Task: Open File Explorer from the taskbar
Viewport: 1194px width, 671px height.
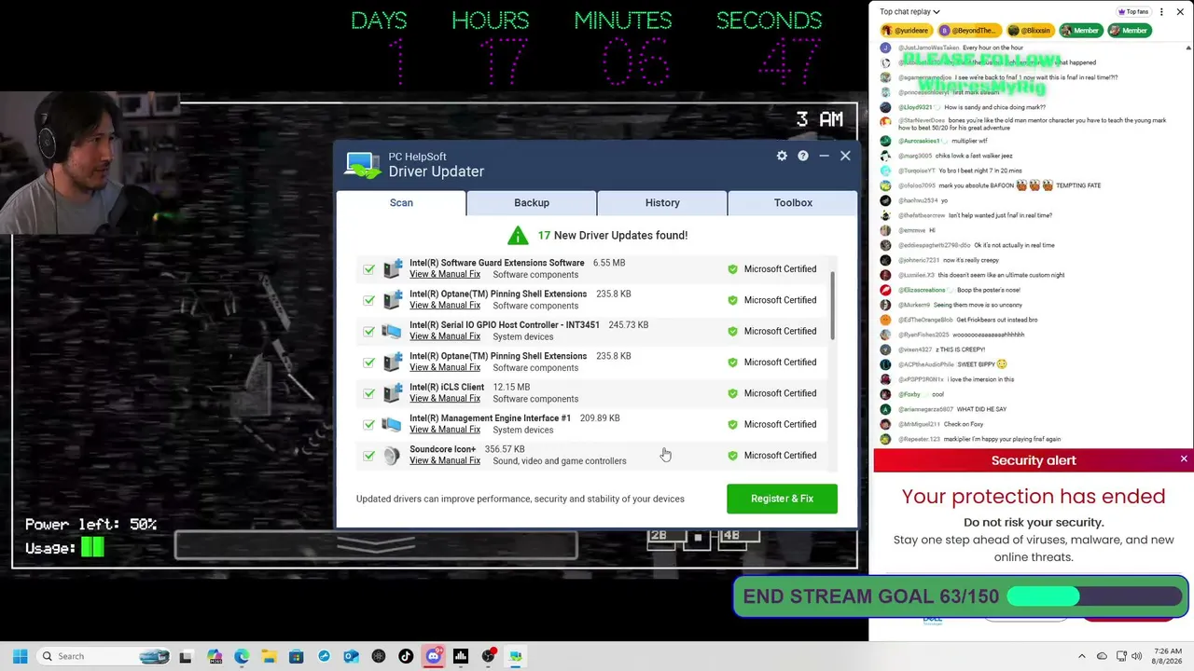Action: pyautogui.click(x=269, y=656)
